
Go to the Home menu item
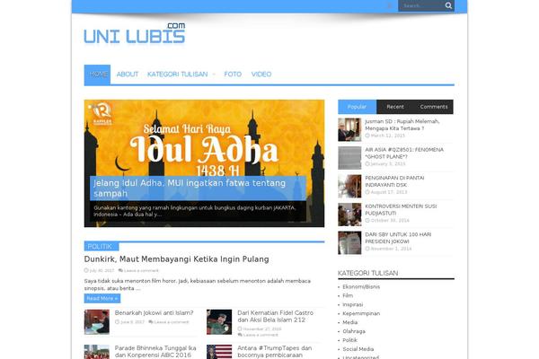97,74
